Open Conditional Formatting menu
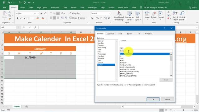This screenshot has width=199, height=112. pyautogui.click(x=119, y=16)
